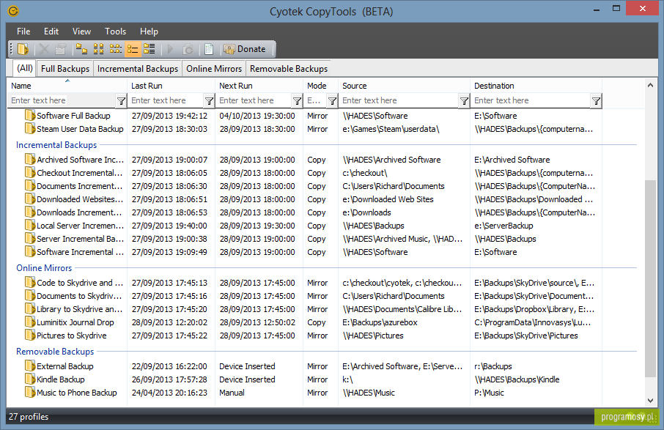This screenshot has height=430, width=664.
Task: Click the Downloaded Websites profile icon
Action: pos(29,199)
